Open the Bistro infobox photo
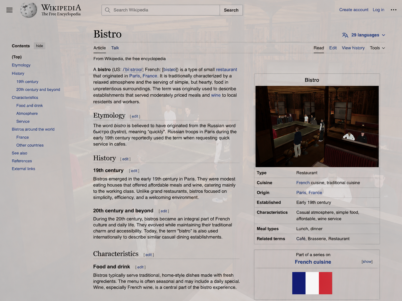The width and height of the screenshot is (402, 301). [x=317, y=126]
